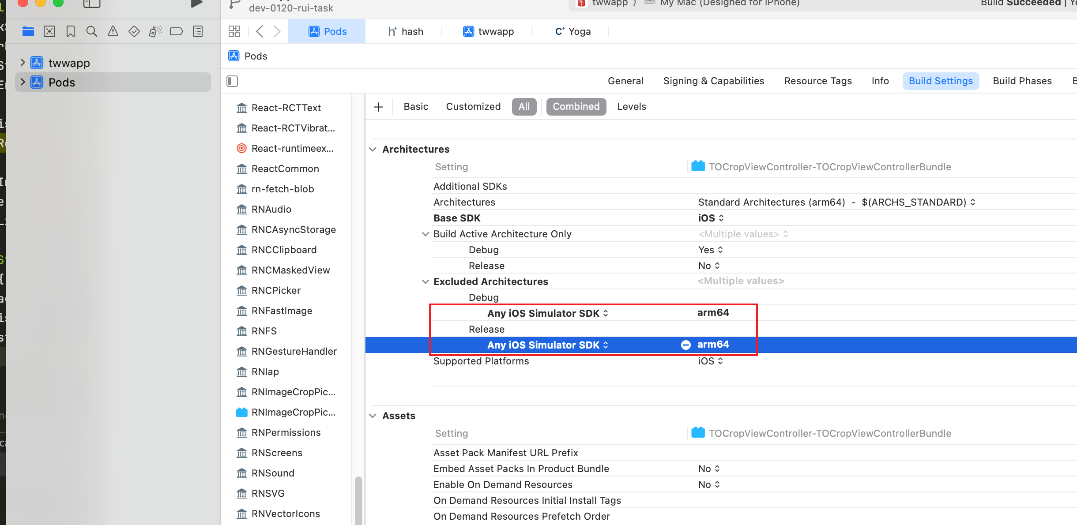Open the find navigator magnifier icon
Image resolution: width=1077 pixels, height=525 pixels.
pyautogui.click(x=91, y=31)
